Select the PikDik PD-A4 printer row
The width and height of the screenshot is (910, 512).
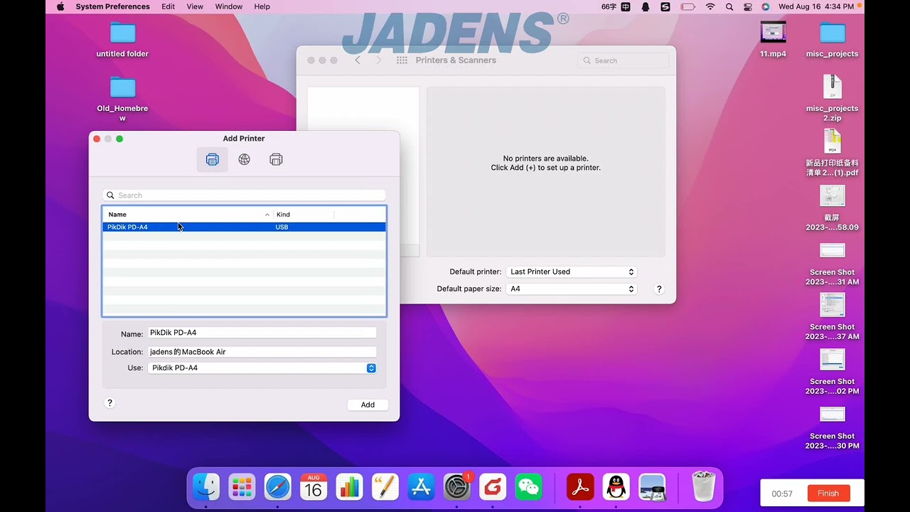pos(244,227)
